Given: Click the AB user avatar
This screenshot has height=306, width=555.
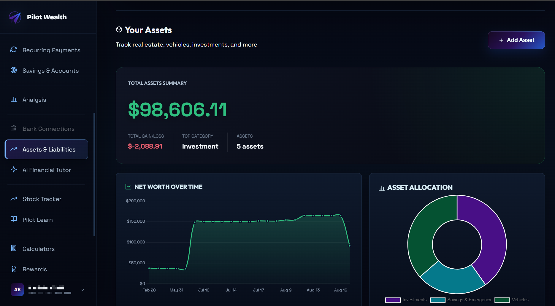Looking at the screenshot, I should click(18, 289).
